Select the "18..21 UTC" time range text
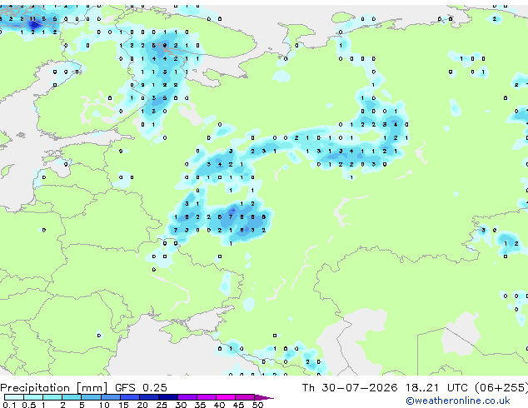This screenshot has width=528, height=408. click(x=436, y=387)
